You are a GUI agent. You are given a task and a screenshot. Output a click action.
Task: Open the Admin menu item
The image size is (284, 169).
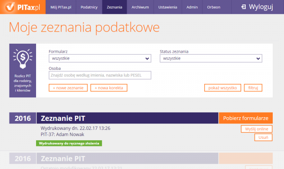pyautogui.click(x=192, y=7)
